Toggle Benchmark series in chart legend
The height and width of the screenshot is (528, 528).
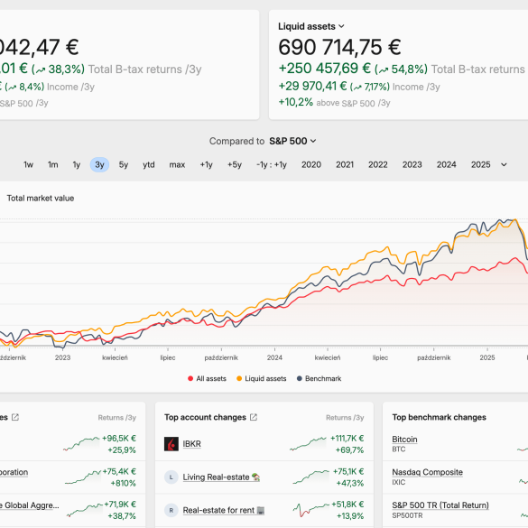click(x=319, y=378)
